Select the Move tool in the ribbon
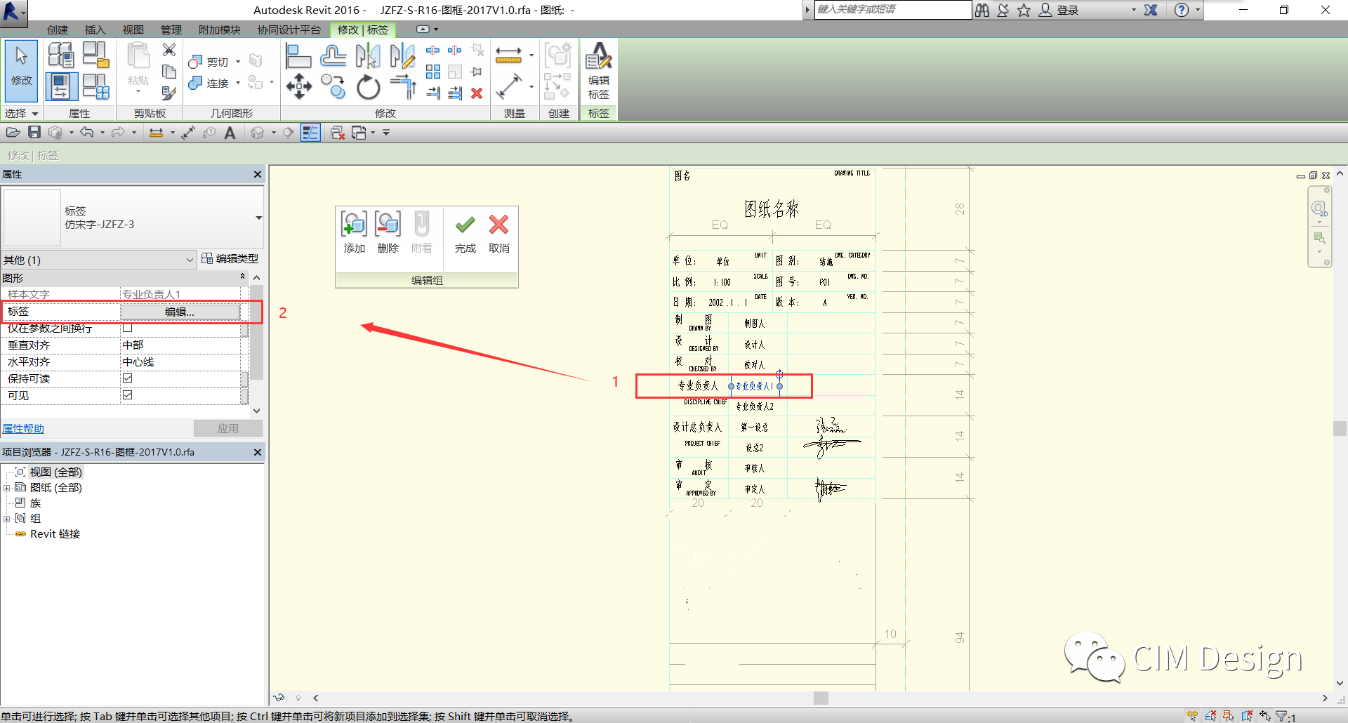The height and width of the screenshot is (723, 1348). point(298,86)
